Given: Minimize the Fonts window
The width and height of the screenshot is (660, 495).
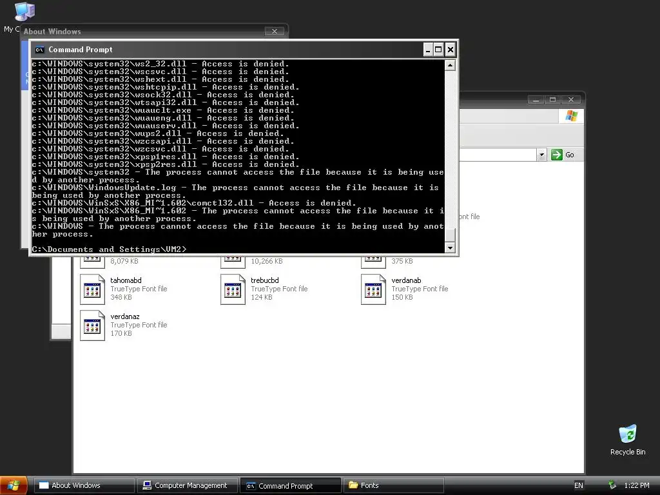Looking at the screenshot, I should click(536, 100).
